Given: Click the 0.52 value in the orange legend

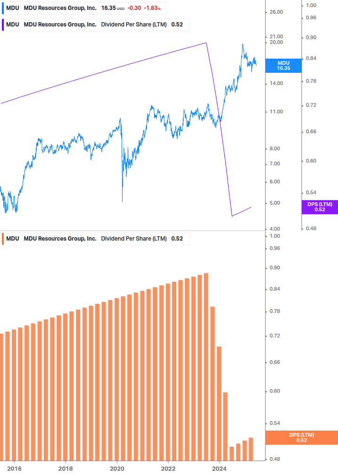Looking at the screenshot, I should click(x=177, y=239).
